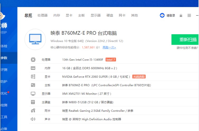Click the display monitor row icon
Screen dimensions: 199x131
pyautogui.click(x=33, y=94)
